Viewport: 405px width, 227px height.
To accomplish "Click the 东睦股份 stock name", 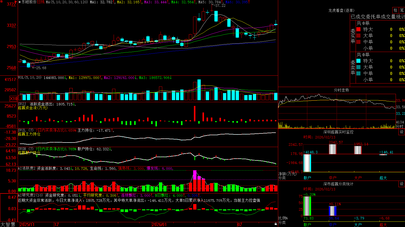I will click(29, 2).
